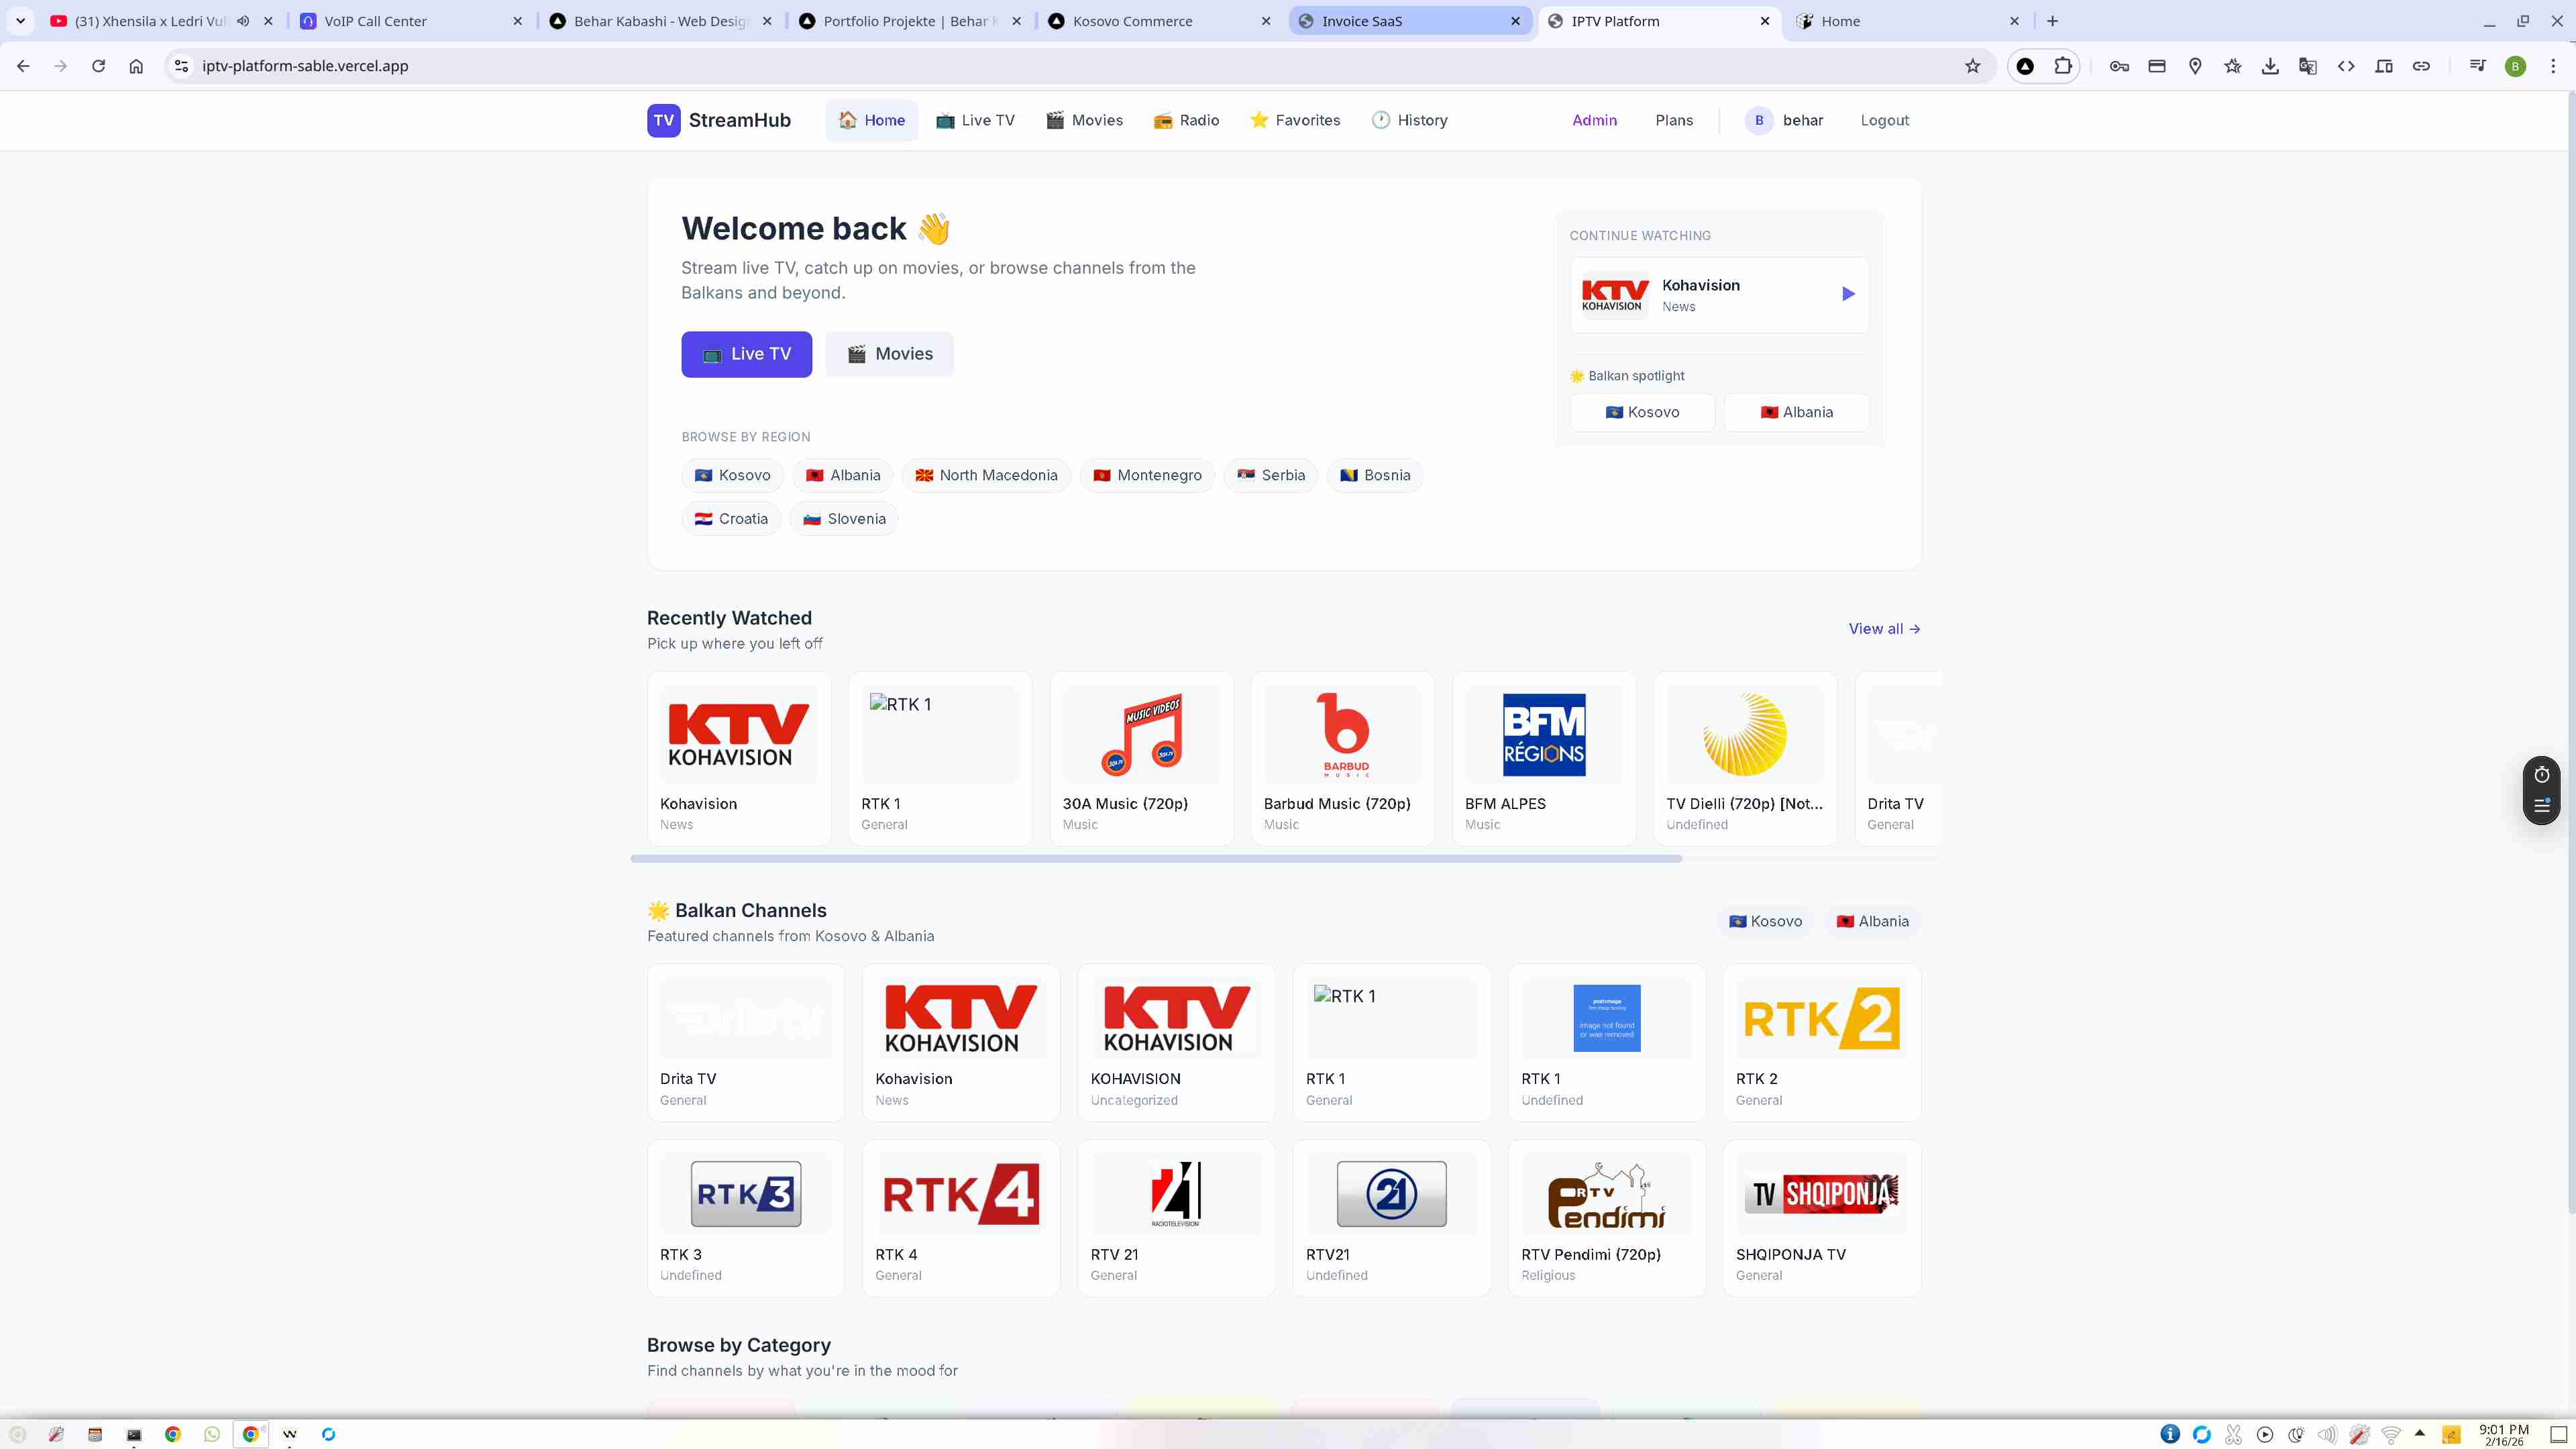2576x1449 pixels.
Task: Open RTK 2 channel card
Action: [x=1821, y=1043]
